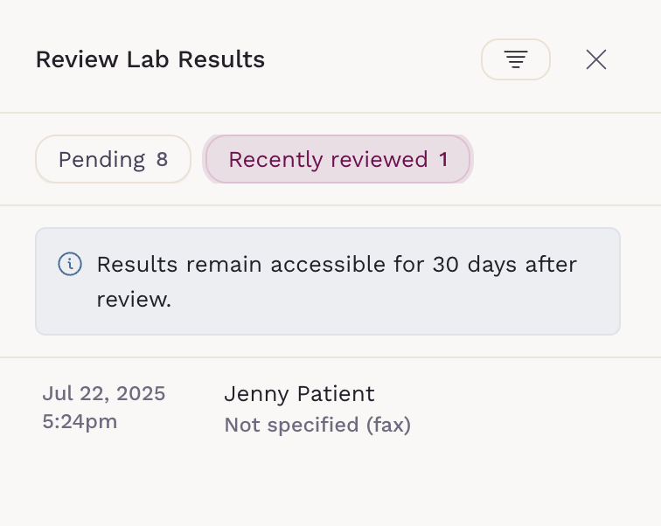Click "(fax)" beneath the patient name
The image size is (661, 526).
click(x=388, y=426)
